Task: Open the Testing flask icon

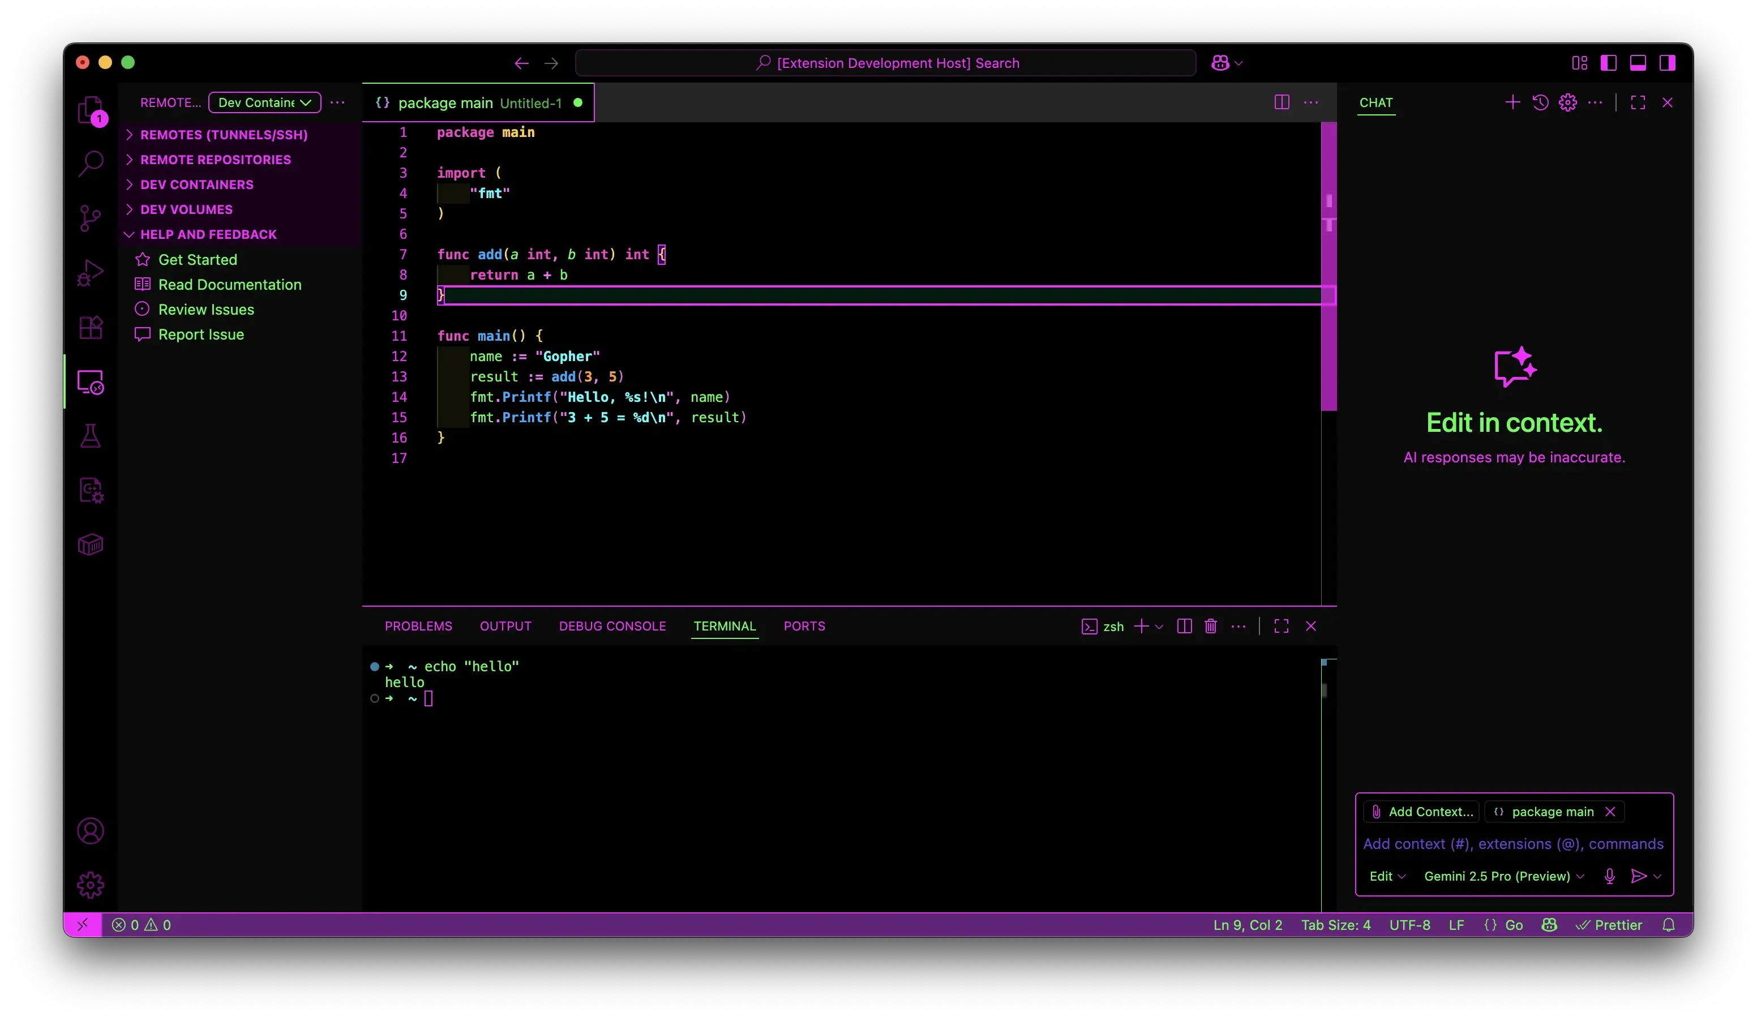Action: pyautogui.click(x=90, y=436)
